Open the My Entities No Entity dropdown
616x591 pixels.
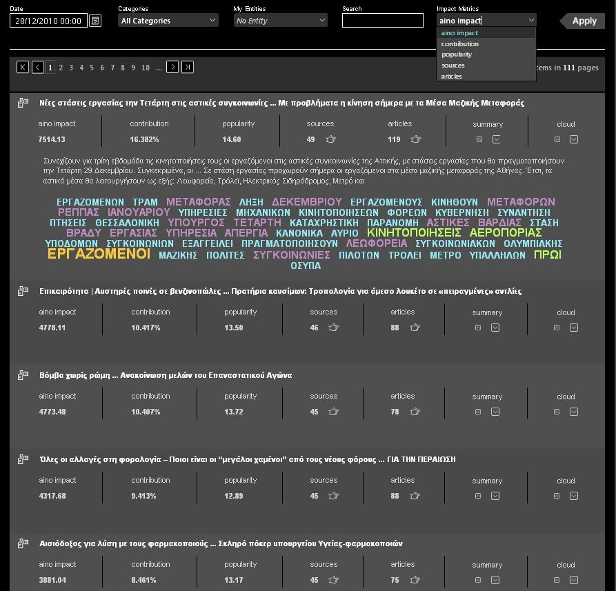point(281,21)
